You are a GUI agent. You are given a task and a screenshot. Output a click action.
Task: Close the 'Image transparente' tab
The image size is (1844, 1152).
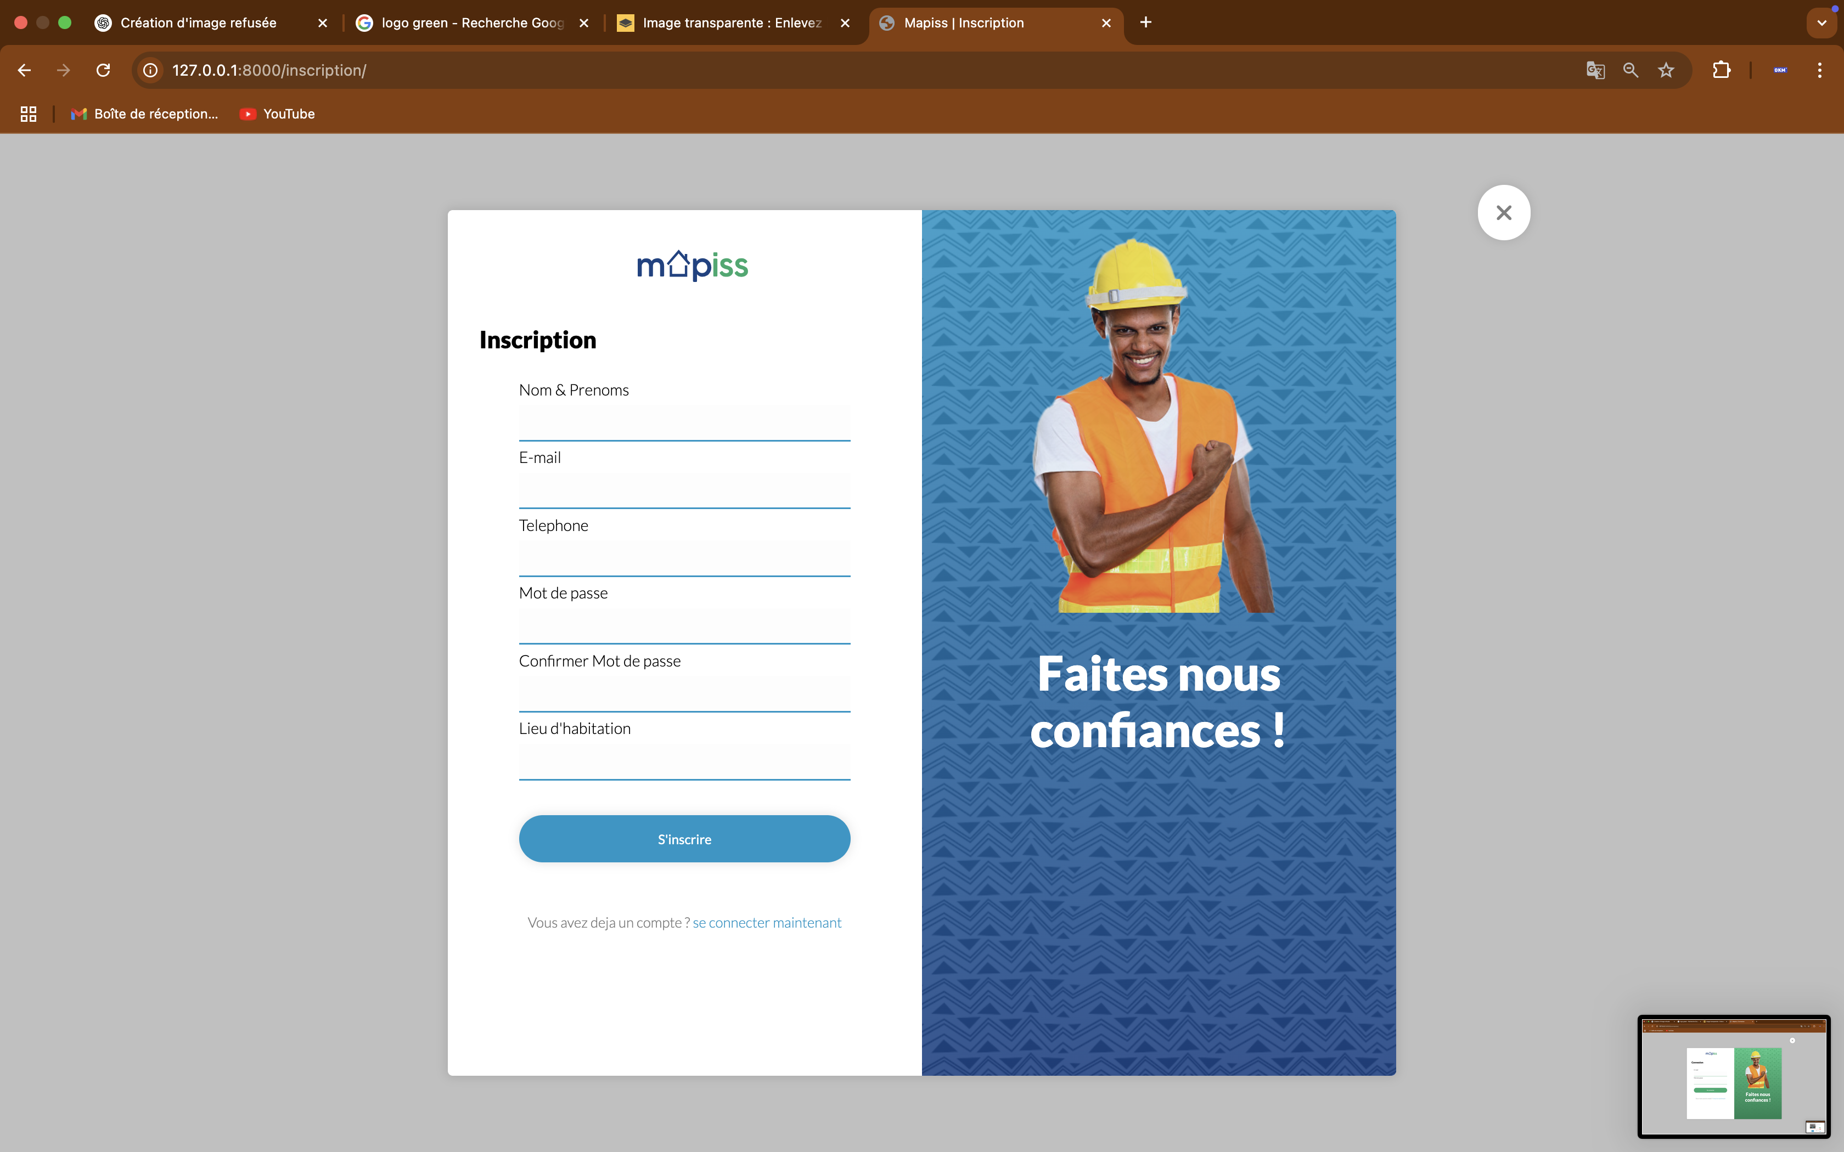[845, 23]
